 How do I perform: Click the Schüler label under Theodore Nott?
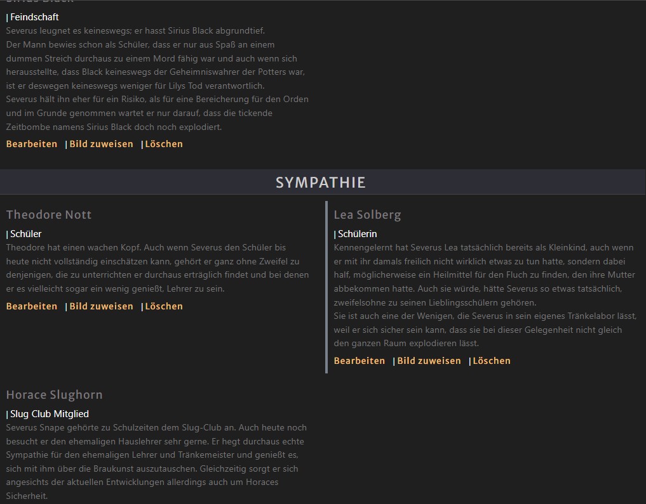[x=26, y=234]
